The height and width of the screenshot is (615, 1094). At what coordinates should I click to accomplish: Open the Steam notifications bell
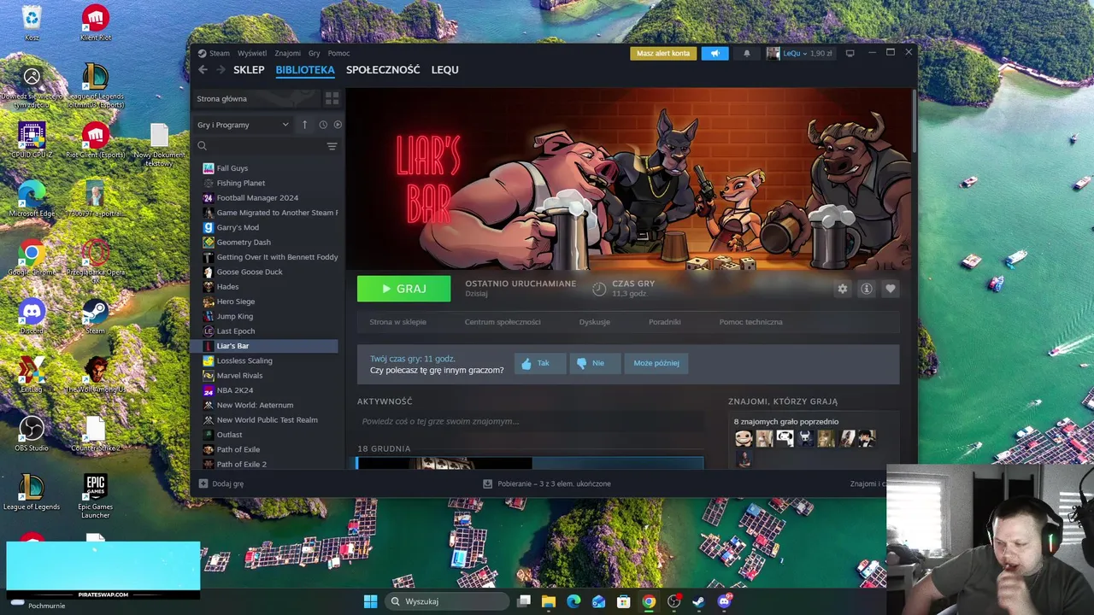click(x=746, y=53)
